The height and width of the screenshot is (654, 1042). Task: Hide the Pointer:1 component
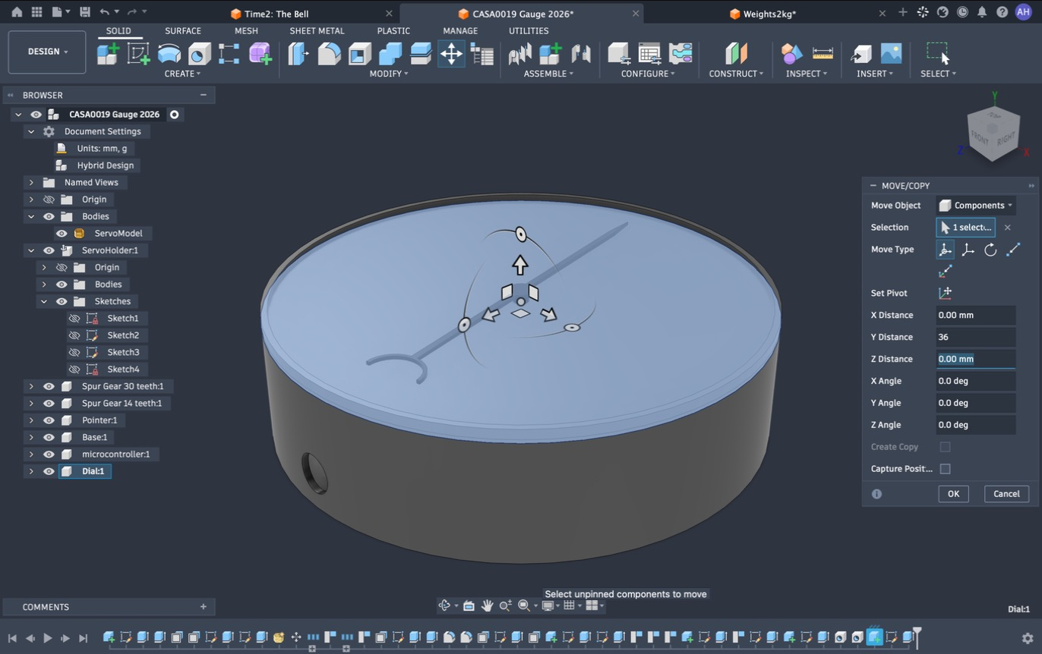(x=49, y=420)
